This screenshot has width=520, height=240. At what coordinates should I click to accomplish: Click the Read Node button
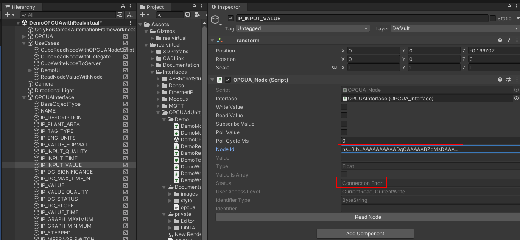[368, 217]
